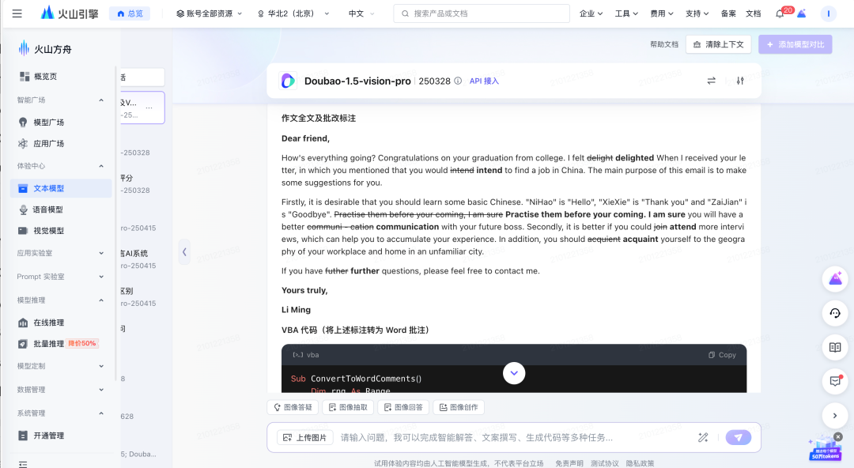Expand the 模型定制 sidebar section

click(x=61, y=366)
